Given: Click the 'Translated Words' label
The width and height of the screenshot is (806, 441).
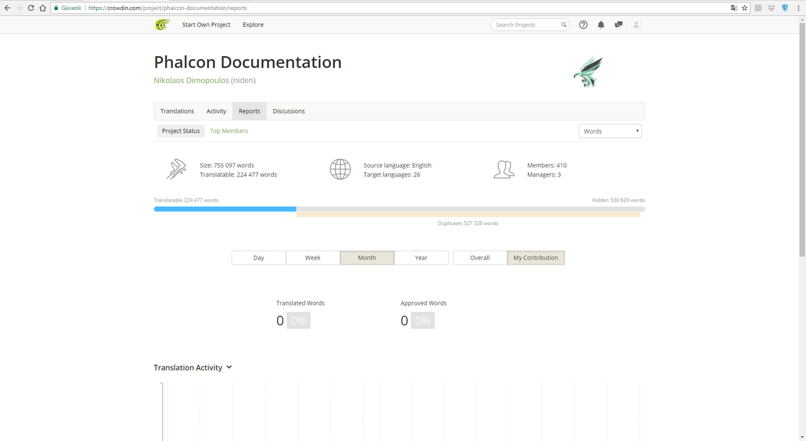Looking at the screenshot, I should pos(300,303).
